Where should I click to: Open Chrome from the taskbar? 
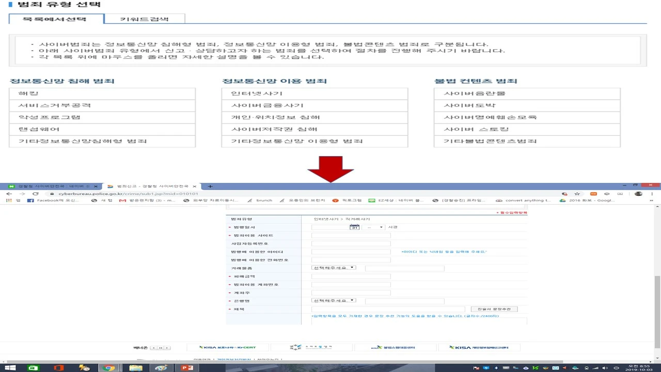[109, 368]
